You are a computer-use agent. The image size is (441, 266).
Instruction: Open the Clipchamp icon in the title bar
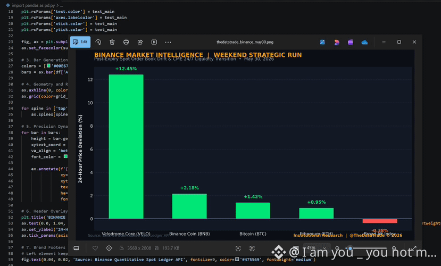click(x=351, y=42)
